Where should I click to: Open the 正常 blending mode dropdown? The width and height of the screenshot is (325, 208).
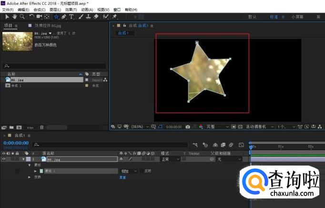(170, 159)
